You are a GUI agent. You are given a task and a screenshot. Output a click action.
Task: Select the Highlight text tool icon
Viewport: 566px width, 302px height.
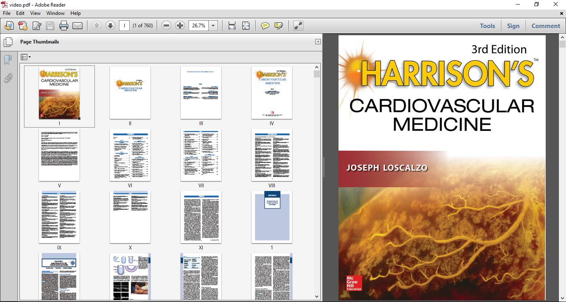pos(279,26)
